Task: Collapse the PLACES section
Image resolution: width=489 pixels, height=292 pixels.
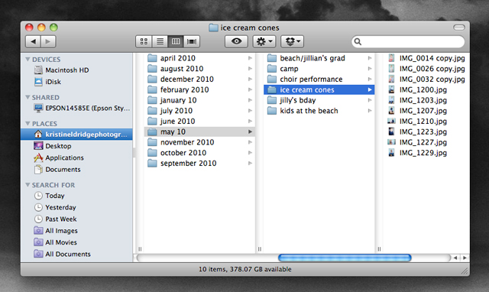Action: [28, 124]
